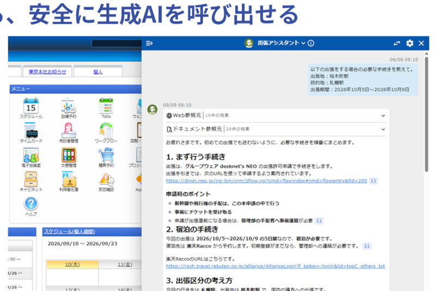Open the タイムカード time card icon
436x291 pixels.
(31, 130)
